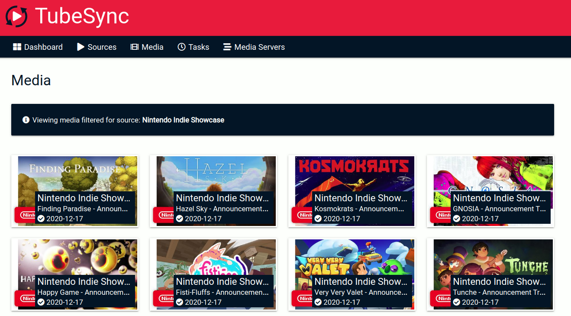Click the Dashboard grid icon

coord(17,47)
